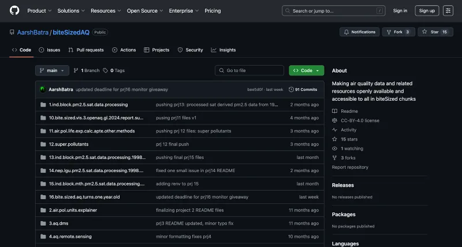Click the GitHub logo icon
This screenshot has width=462, height=247.
point(14,10)
